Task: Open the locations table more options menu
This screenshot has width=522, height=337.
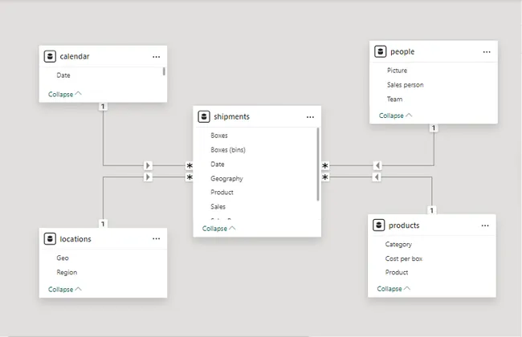Action: [156, 238]
